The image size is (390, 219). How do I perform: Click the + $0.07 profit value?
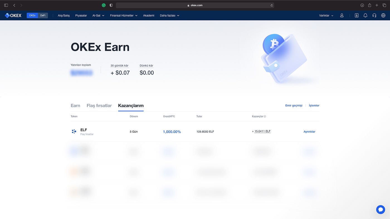pyautogui.click(x=120, y=73)
